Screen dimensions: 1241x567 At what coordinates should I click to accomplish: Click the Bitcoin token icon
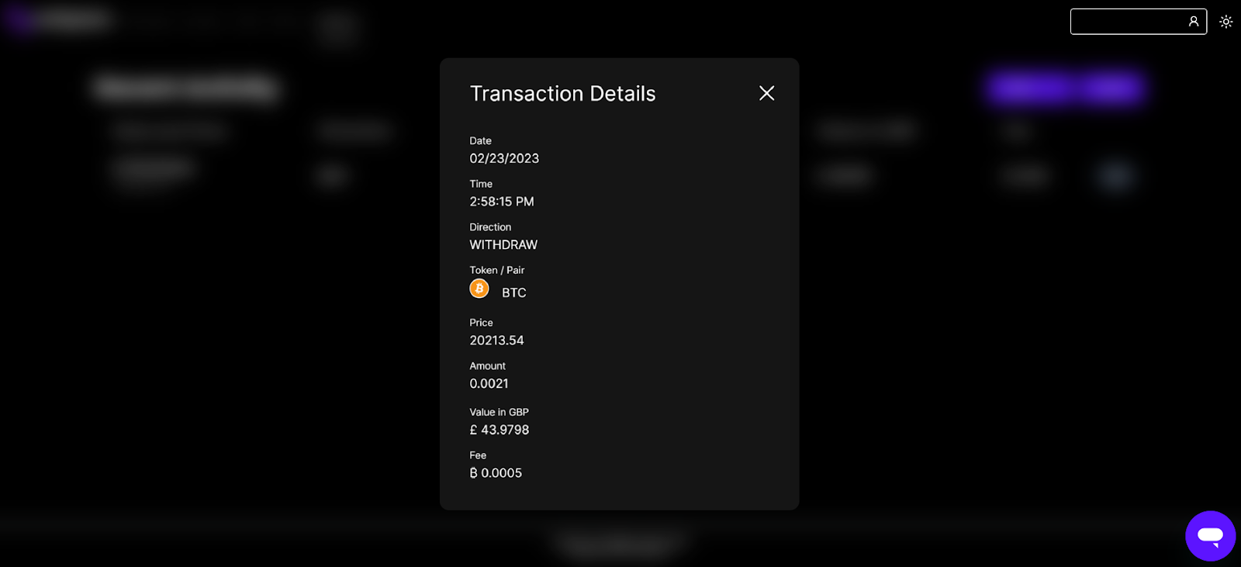pyautogui.click(x=479, y=289)
